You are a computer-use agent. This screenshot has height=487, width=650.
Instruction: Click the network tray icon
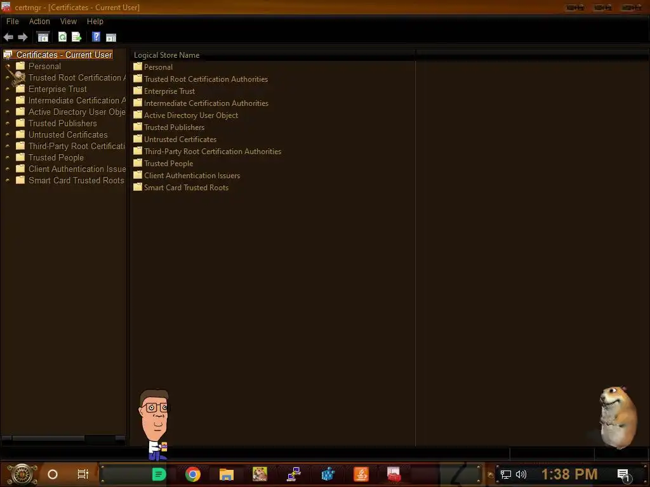click(506, 474)
